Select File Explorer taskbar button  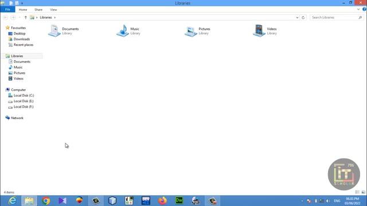click(x=29, y=201)
